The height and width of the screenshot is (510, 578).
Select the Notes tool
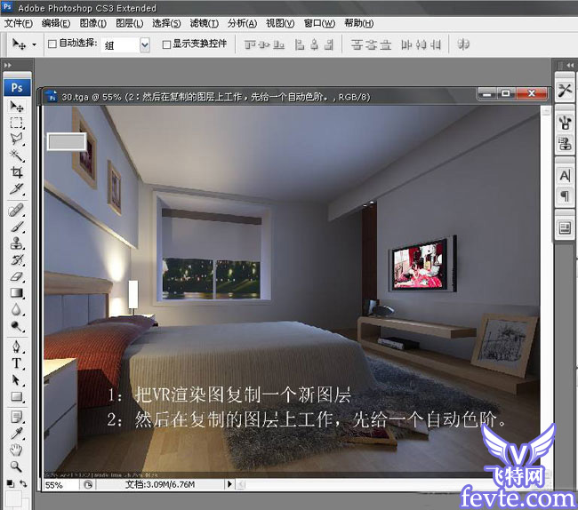16,418
